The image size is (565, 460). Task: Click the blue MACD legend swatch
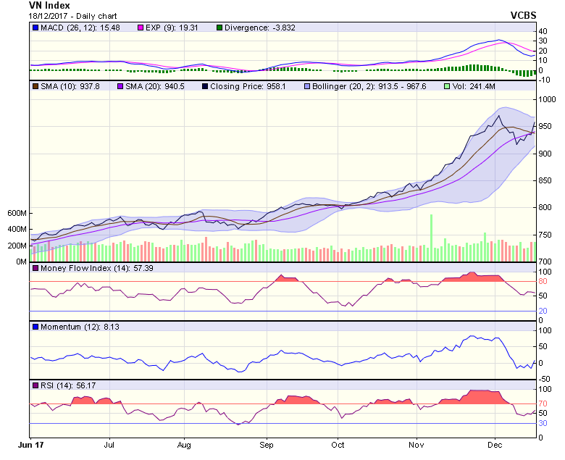coord(35,28)
